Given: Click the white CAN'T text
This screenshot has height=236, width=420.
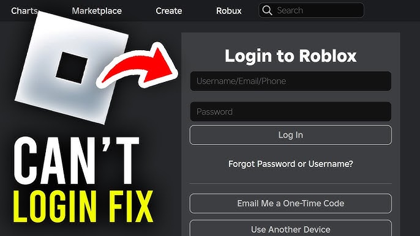Looking at the screenshot, I should click(x=77, y=161).
